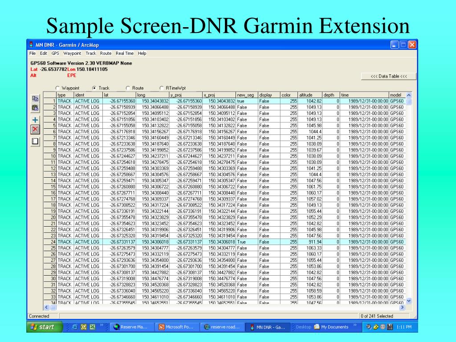Open My Documents folder from taskbar
This screenshot has height=342, width=456.
(x=331, y=327)
